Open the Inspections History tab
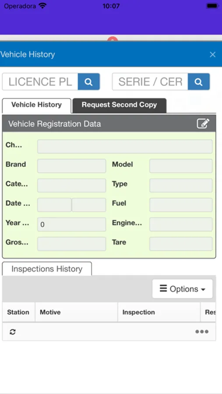The width and height of the screenshot is (222, 394). 47,269
